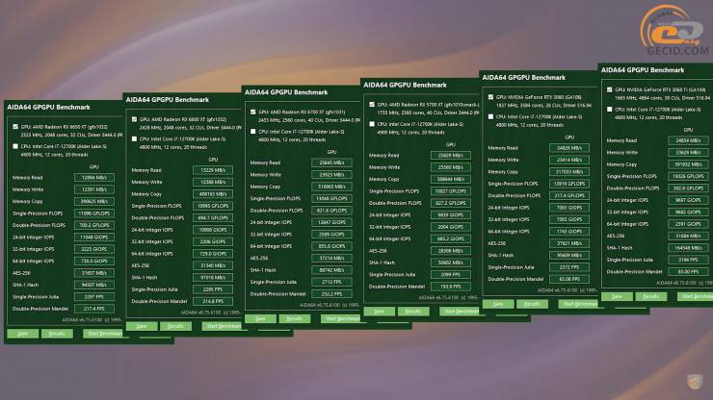
Task: Click the "64-bit Integer IOPS" label in RTX 3060 Ti window
Action: tap(627, 224)
